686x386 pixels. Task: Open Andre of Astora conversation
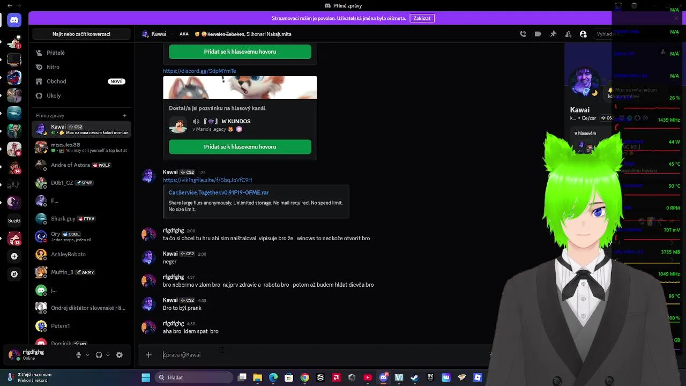(x=81, y=165)
